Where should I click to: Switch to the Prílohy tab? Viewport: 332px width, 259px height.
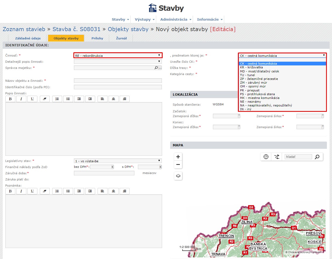pos(97,38)
